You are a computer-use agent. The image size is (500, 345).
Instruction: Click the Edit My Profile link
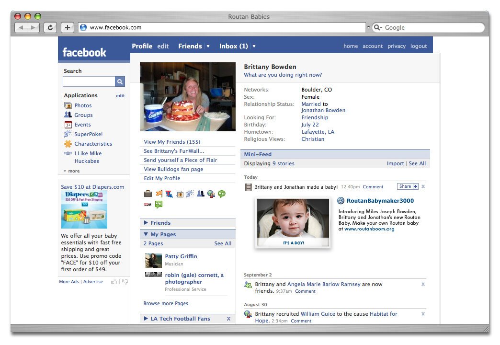tap(162, 178)
